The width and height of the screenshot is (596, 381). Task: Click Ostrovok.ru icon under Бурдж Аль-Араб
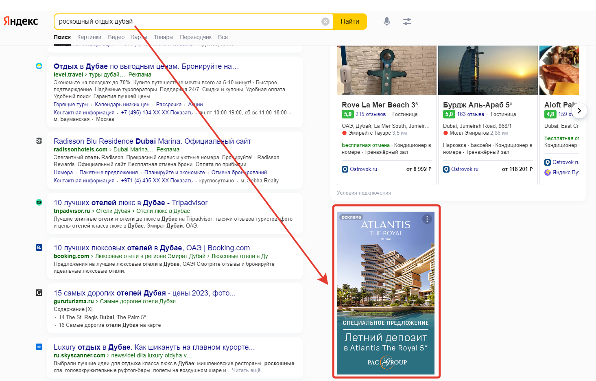click(x=446, y=169)
